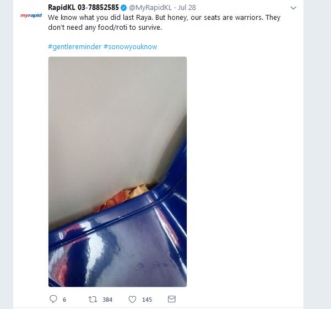This screenshot has height=309, width=331.
Task: Show the 145 likes count
Action: pos(147,300)
